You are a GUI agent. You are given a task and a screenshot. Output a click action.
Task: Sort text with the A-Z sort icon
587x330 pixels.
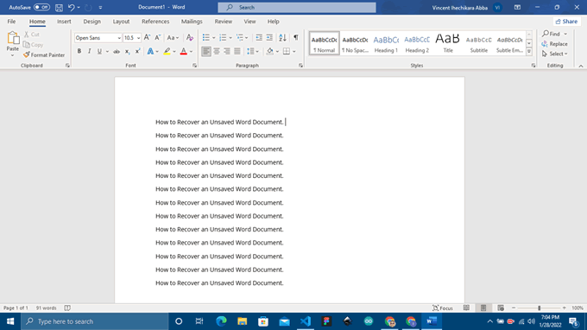click(282, 37)
